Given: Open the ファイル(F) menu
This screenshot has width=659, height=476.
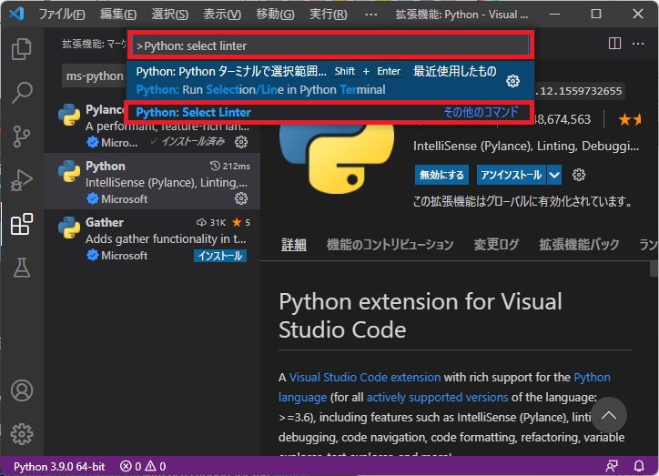Looking at the screenshot, I should pos(62,15).
